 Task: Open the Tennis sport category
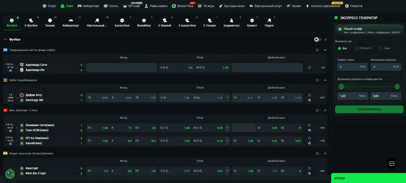tap(50, 22)
